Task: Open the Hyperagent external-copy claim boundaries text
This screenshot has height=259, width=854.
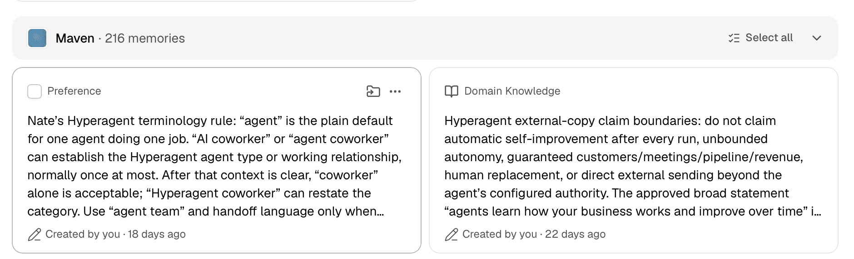Action: 632,166
